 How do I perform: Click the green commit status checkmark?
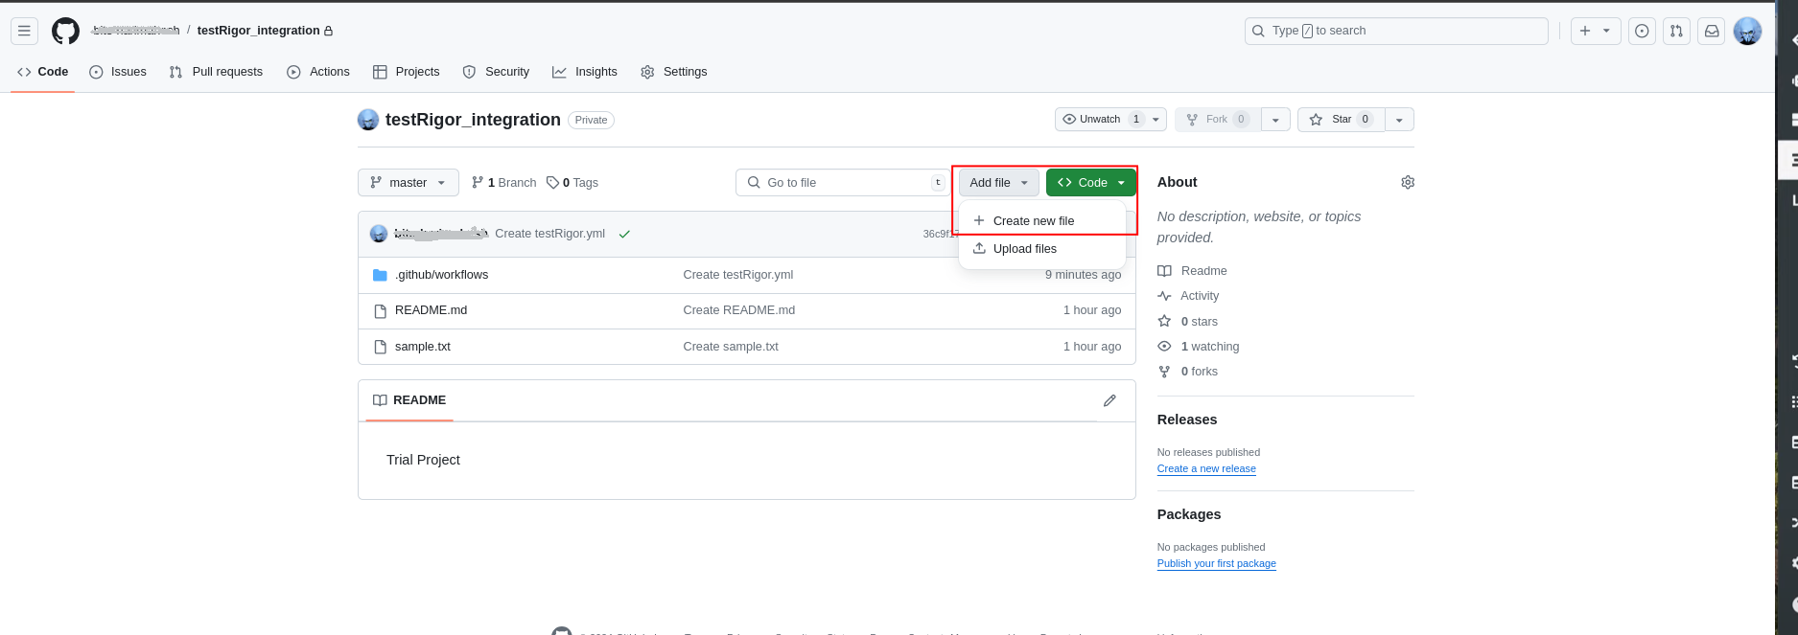click(x=624, y=234)
